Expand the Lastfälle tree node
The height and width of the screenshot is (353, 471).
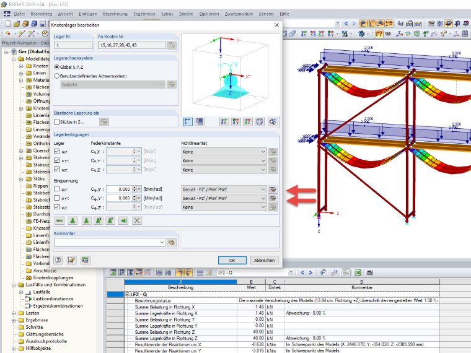click(x=21, y=292)
